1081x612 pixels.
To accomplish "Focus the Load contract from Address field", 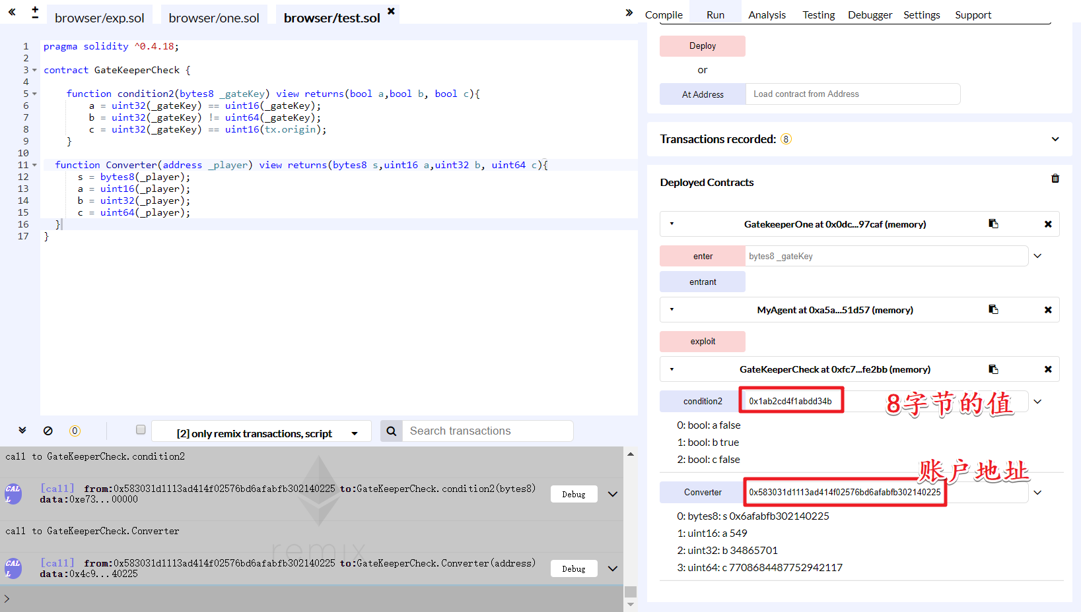I will [853, 94].
